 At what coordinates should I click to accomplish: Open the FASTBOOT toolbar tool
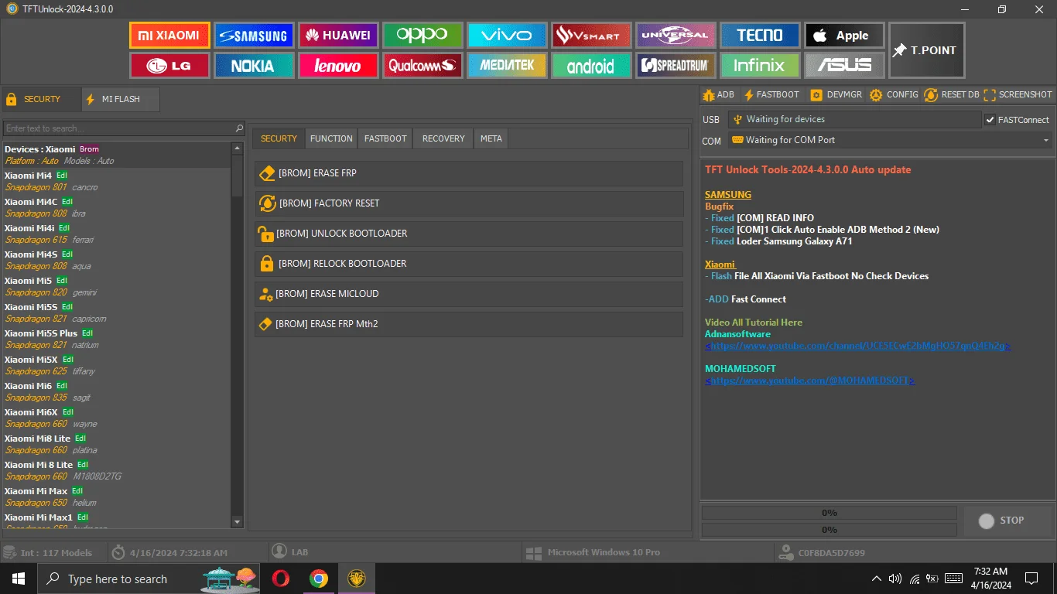click(771, 94)
